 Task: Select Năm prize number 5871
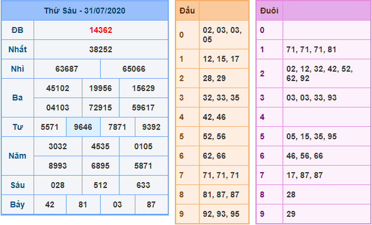coord(143,166)
